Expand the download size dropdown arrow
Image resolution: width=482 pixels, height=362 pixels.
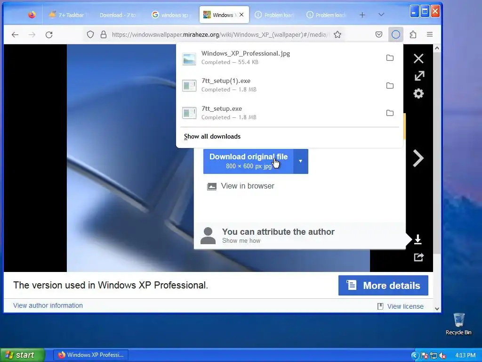pyautogui.click(x=301, y=161)
